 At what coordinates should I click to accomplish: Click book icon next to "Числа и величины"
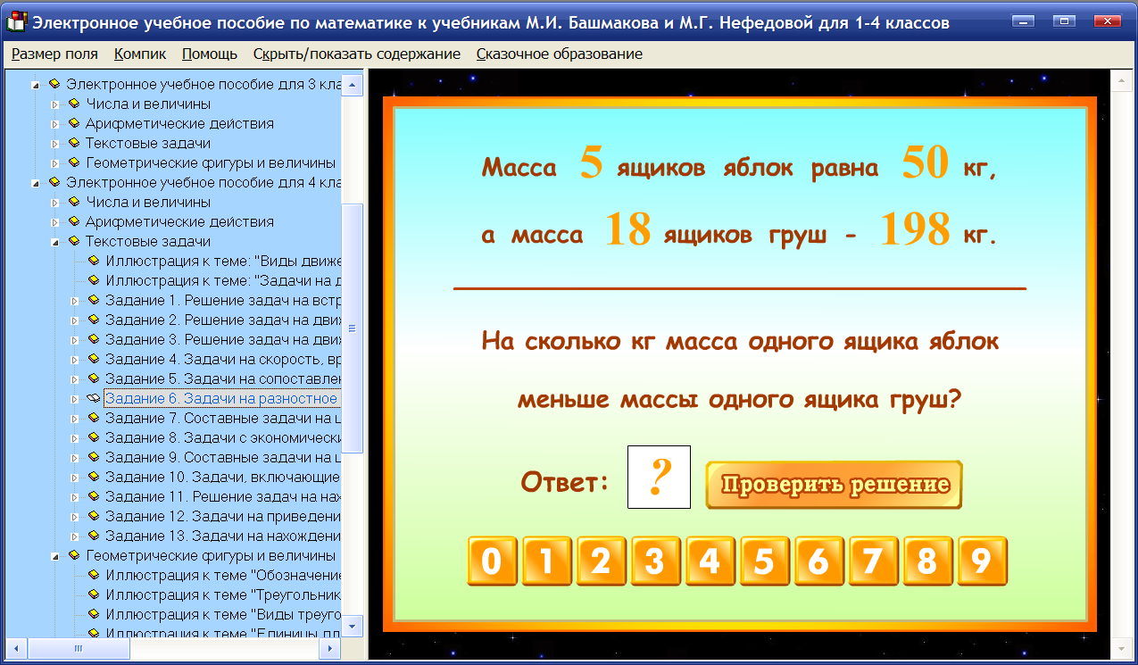point(72,104)
